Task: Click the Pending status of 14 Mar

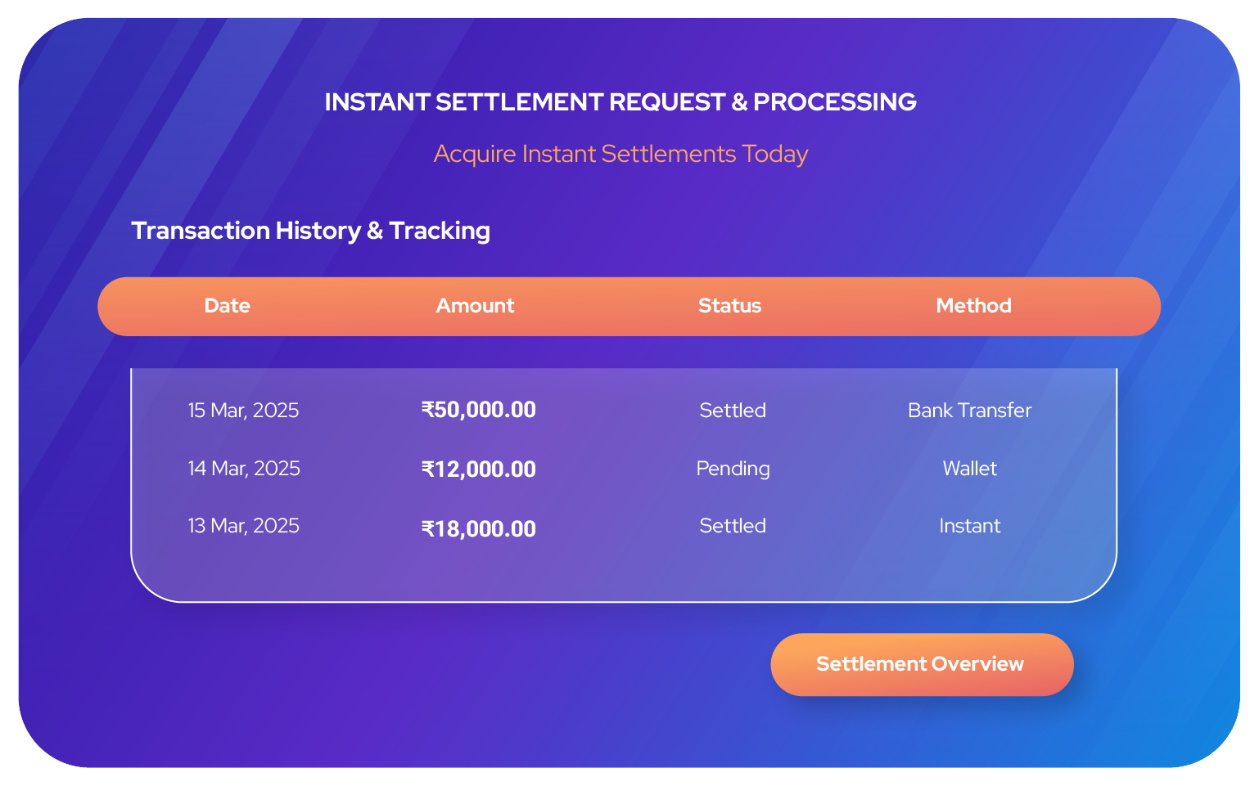Action: 733,469
